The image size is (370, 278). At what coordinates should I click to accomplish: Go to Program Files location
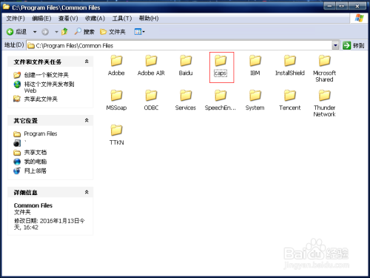(x=41, y=133)
